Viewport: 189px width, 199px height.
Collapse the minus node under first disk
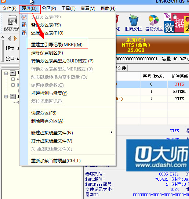[13, 85]
